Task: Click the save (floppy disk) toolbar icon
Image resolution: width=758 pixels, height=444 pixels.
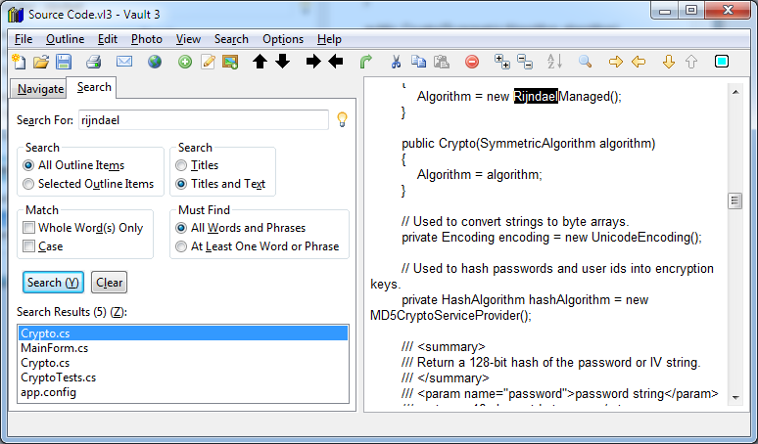Action: (63, 62)
